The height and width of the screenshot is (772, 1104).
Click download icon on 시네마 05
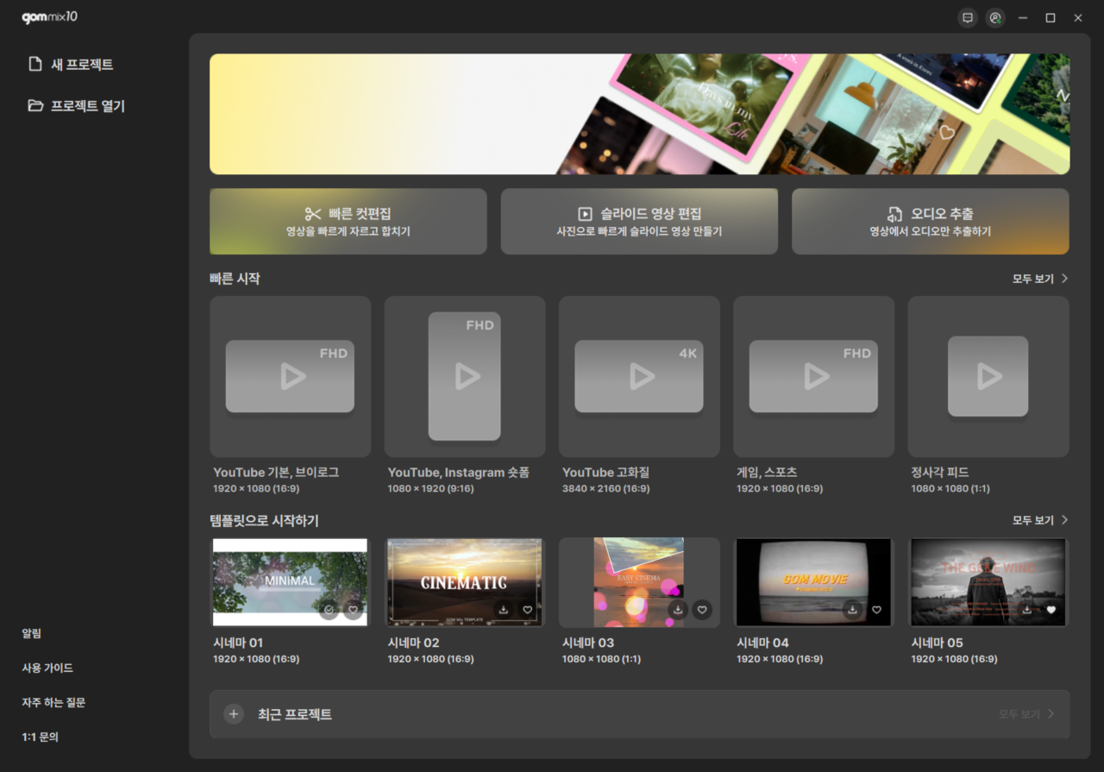(x=1027, y=610)
